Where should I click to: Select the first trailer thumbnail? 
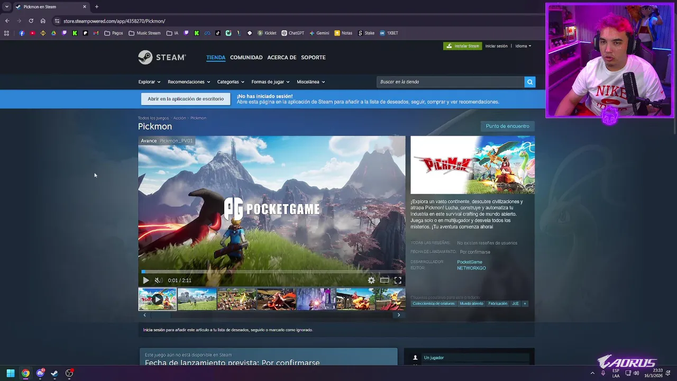[x=158, y=299]
